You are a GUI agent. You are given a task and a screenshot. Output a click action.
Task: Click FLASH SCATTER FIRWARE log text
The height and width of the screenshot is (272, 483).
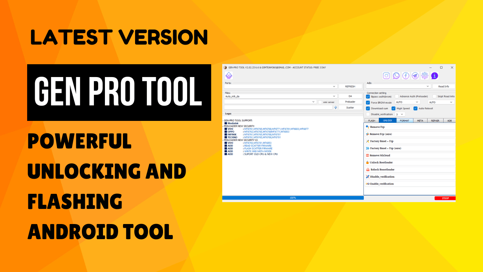(258, 148)
